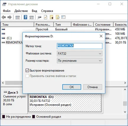The width and height of the screenshot is (128, 126).
Task: Select the 100 MB volume row icon
Action: (3, 34)
